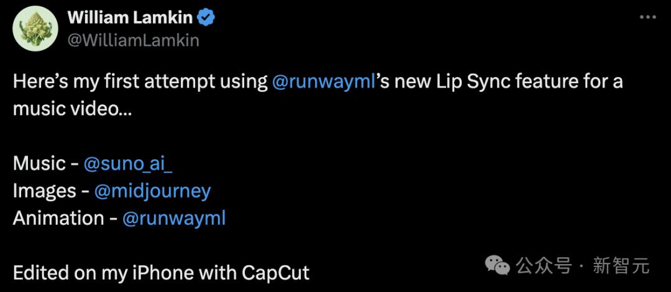Image resolution: width=671 pixels, height=292 pixels.
Task: Open the three-dot more options menu
Action: [647, 17]
